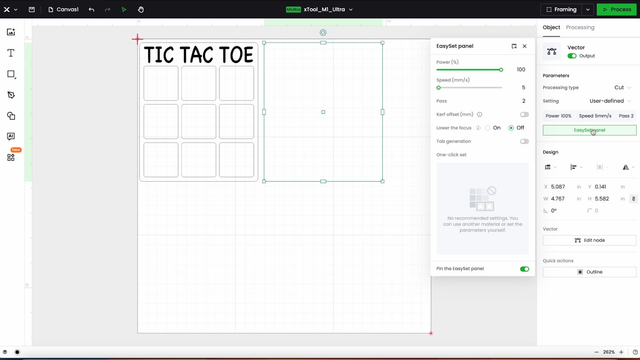Select the Pen vector tool

tap(11, 95)
